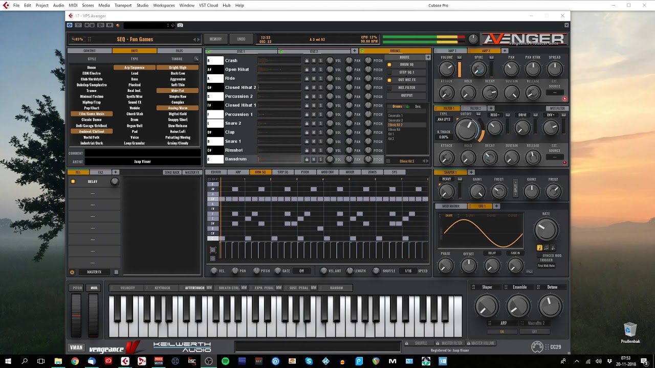Click the MEMORY button
Image resolution: width=655 pixels, height=368 pixels.
pyautogui.click(x=215, y=39)
